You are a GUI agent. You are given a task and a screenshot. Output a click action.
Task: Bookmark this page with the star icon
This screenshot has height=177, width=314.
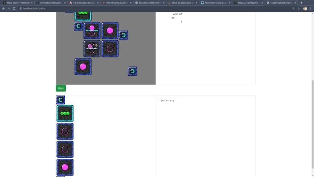[x=299, y=9]
